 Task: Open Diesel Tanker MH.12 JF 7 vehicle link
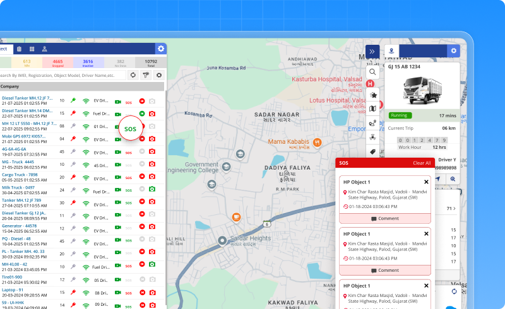(x=27, y=98)
